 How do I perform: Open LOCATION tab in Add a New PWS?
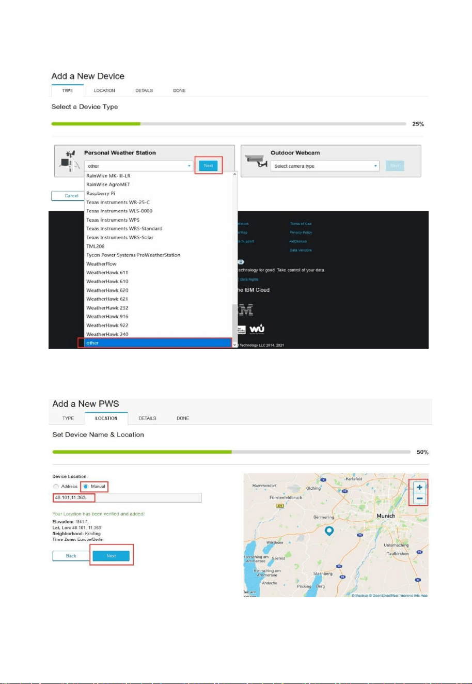106,418
